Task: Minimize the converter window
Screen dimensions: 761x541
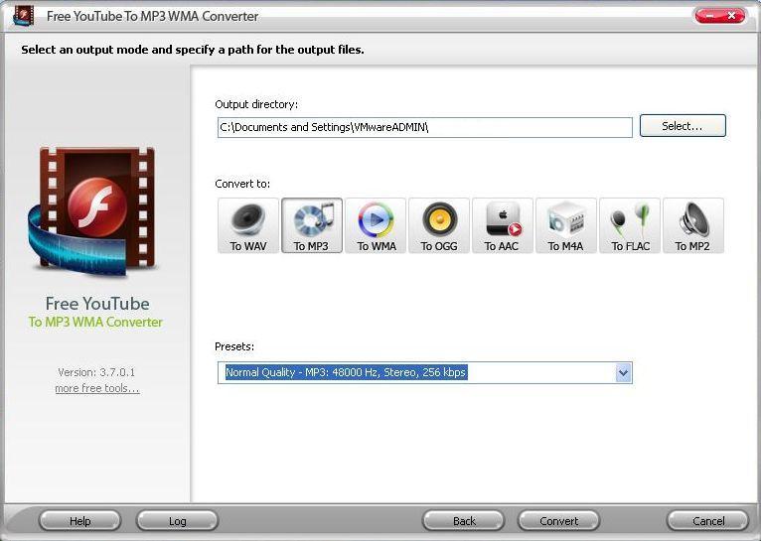Action: click(x=709, y=16)
